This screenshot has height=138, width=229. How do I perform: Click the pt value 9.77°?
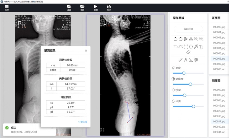71,107
